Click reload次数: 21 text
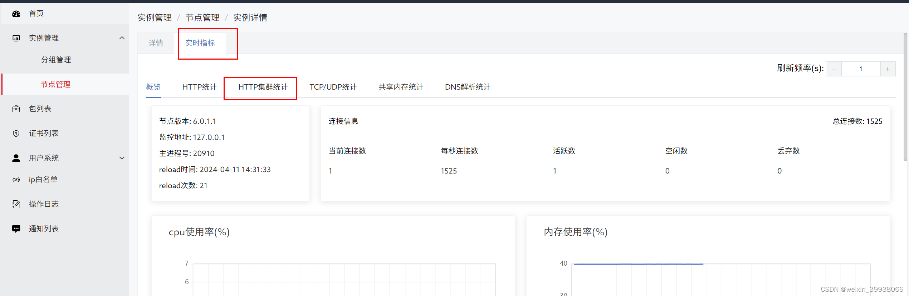 click(x=183, y=186)
